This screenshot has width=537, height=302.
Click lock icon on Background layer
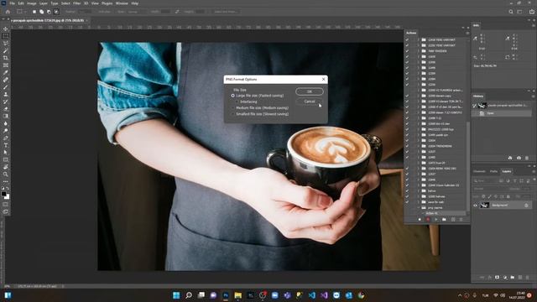(526, 205)
